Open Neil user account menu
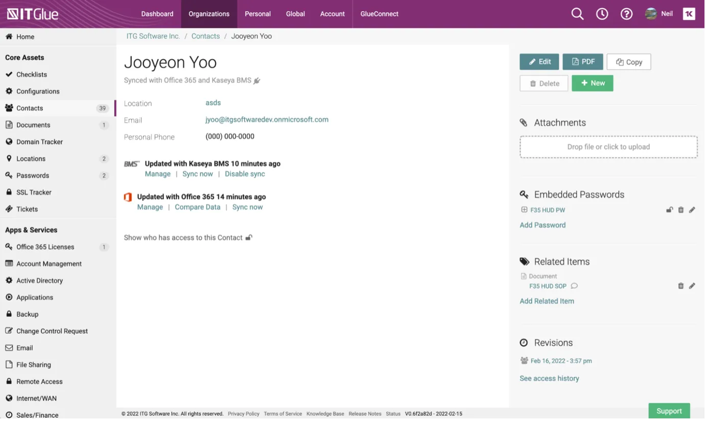707x421 pixels. (x=659, y=14)
